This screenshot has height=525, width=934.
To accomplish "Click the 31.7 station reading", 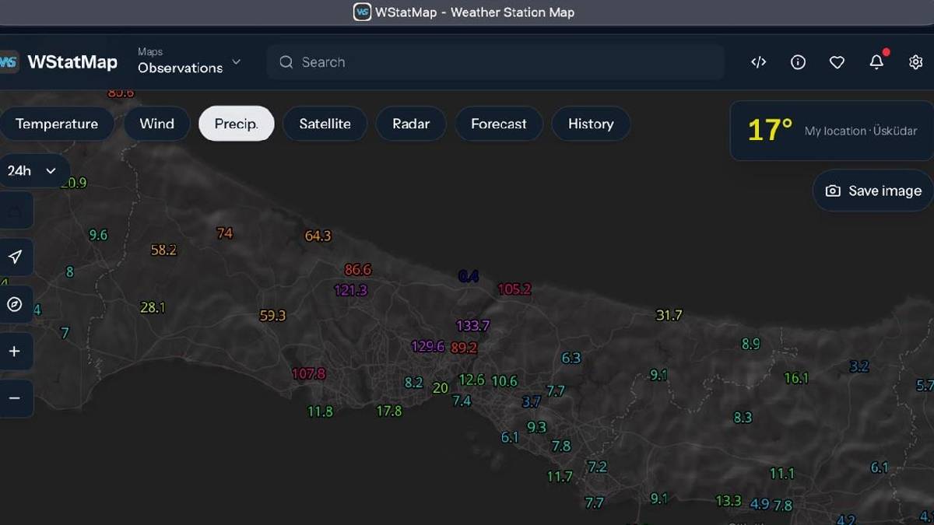I will [x=669, y=315].
